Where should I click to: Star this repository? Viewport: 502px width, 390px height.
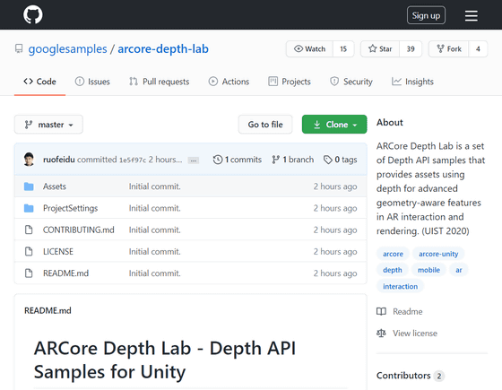coord(380,49)
